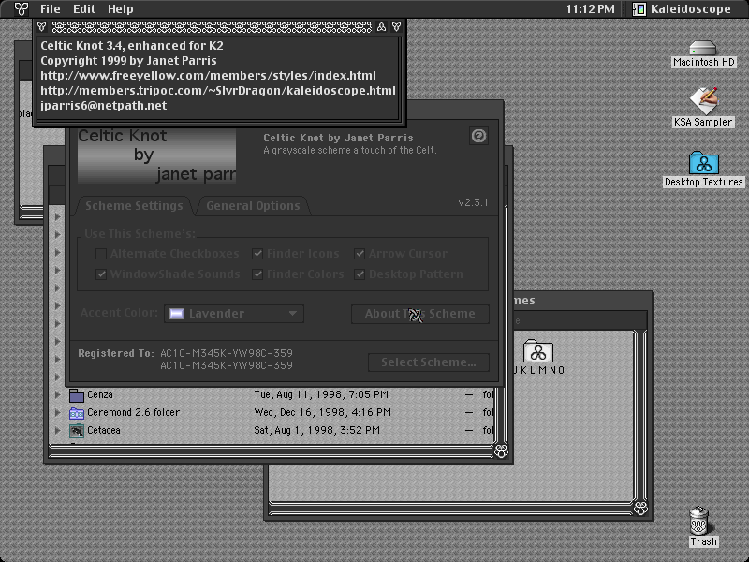Click the 11:12 PM menu bar clock
This screenshot has width=749, height=562.
[x=591, y=9]
